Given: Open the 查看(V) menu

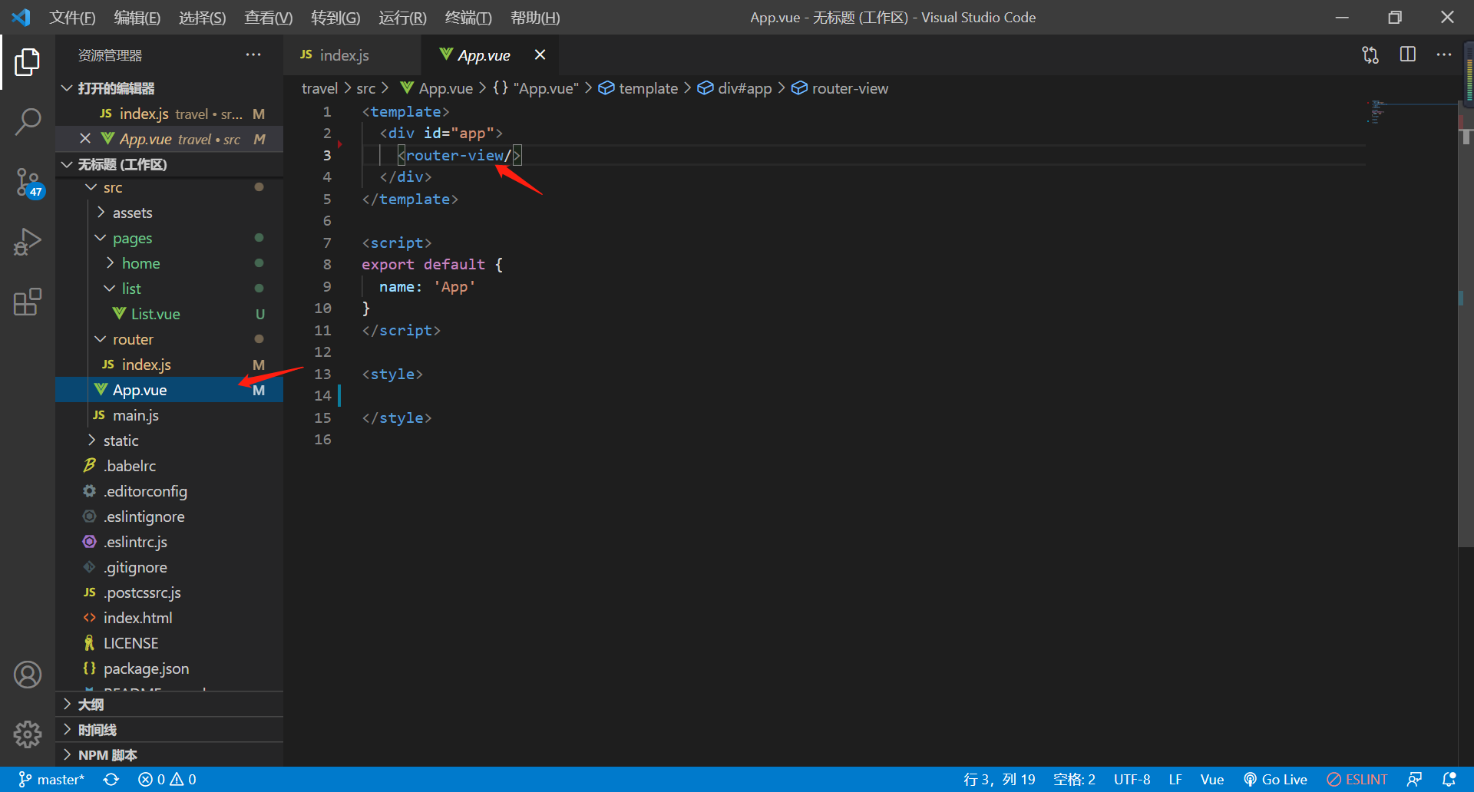Looking at the screenshot, I should coord(269,17).
